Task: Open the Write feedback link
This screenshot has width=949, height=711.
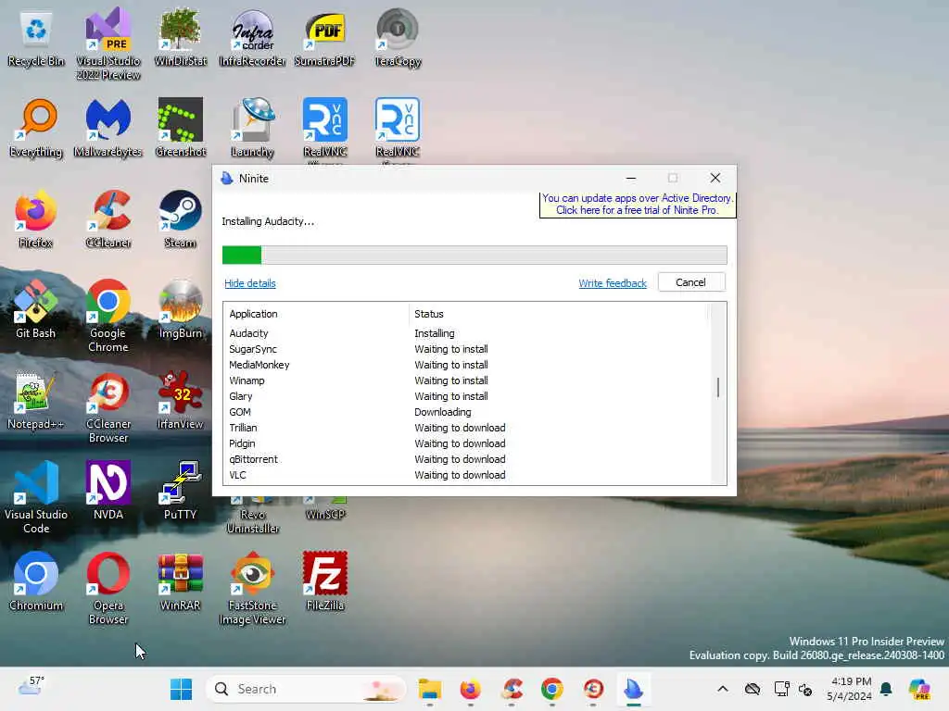Action: (613, 283)
